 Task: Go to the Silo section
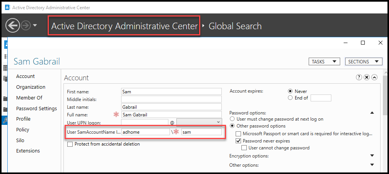[x=20, y=140]
